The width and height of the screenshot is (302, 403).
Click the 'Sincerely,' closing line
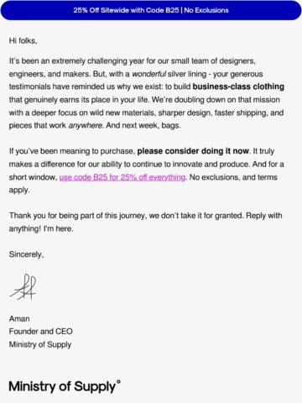click(x=26, y=254)
